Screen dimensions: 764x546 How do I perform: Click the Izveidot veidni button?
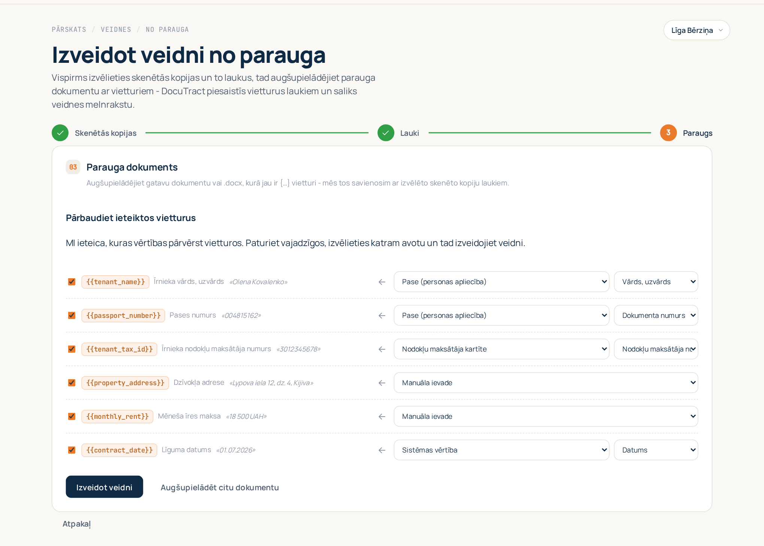104,487
